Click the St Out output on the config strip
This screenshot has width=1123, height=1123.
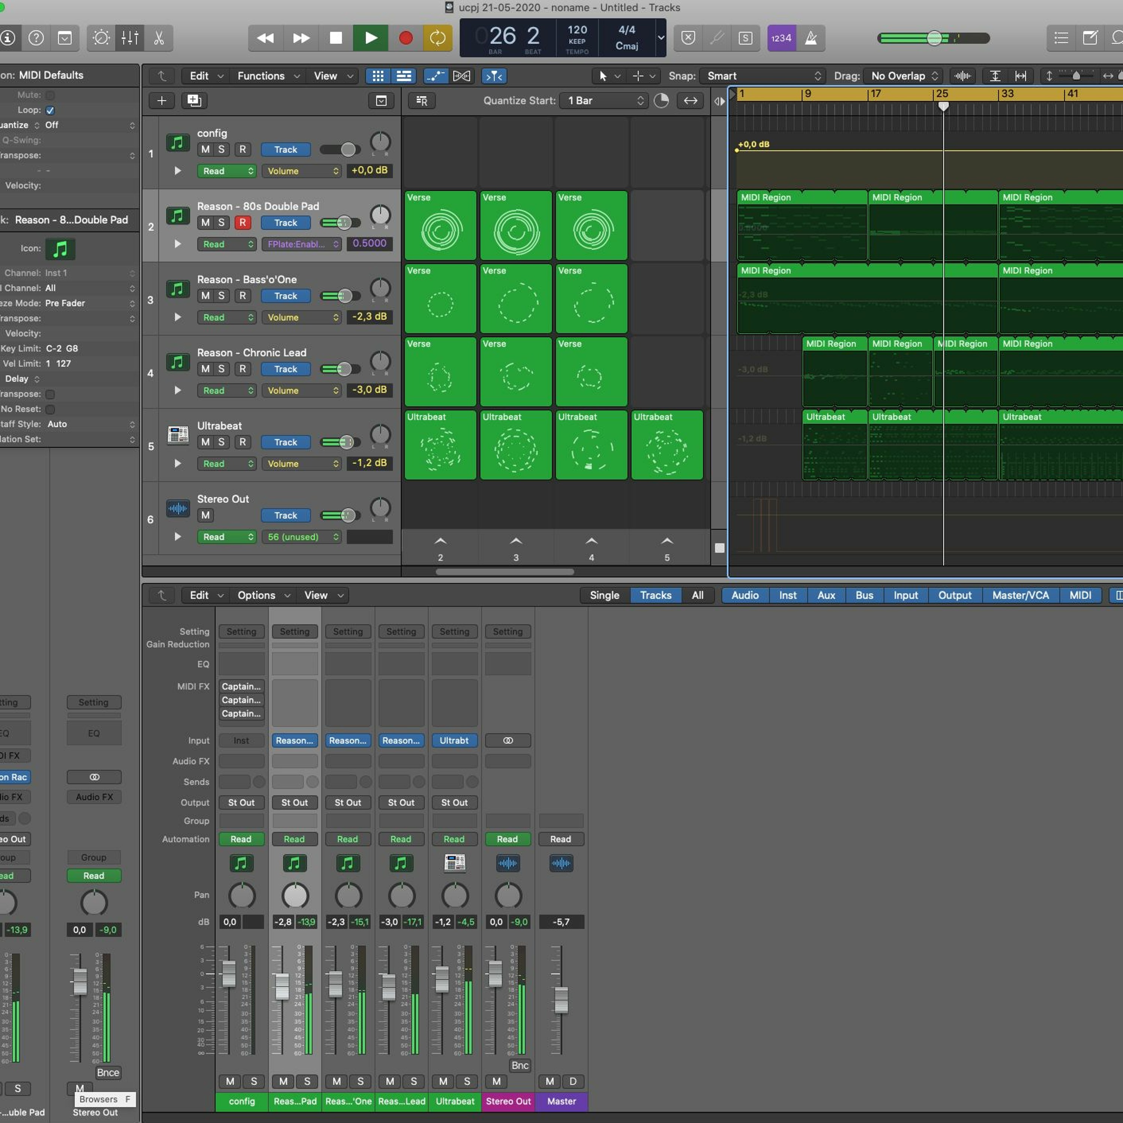[x=241, y=802]
